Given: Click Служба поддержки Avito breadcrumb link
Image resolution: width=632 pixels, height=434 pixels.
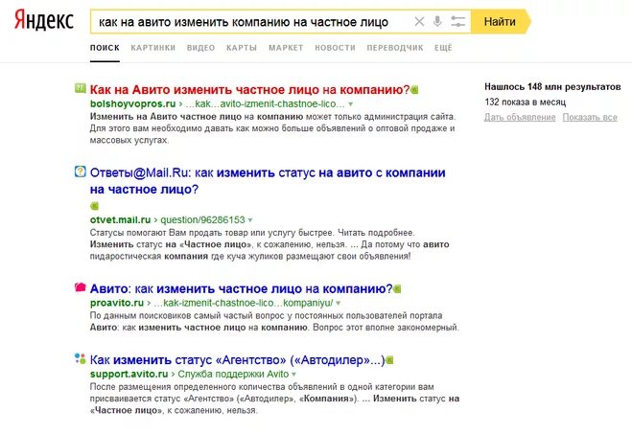Looking at the screenshot, I should [233, 374].
